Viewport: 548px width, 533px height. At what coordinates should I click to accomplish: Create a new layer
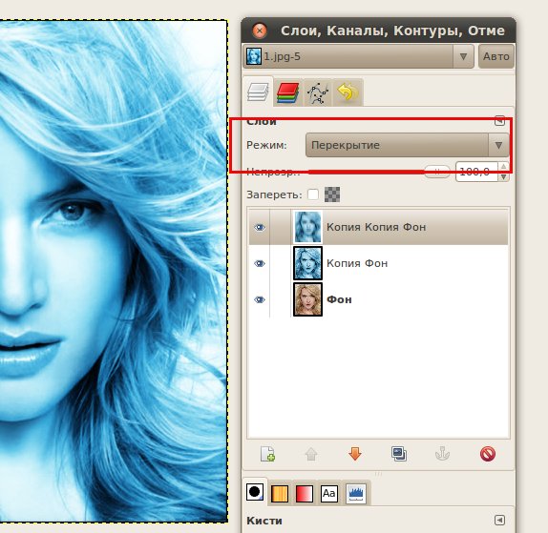click(267, 454)
